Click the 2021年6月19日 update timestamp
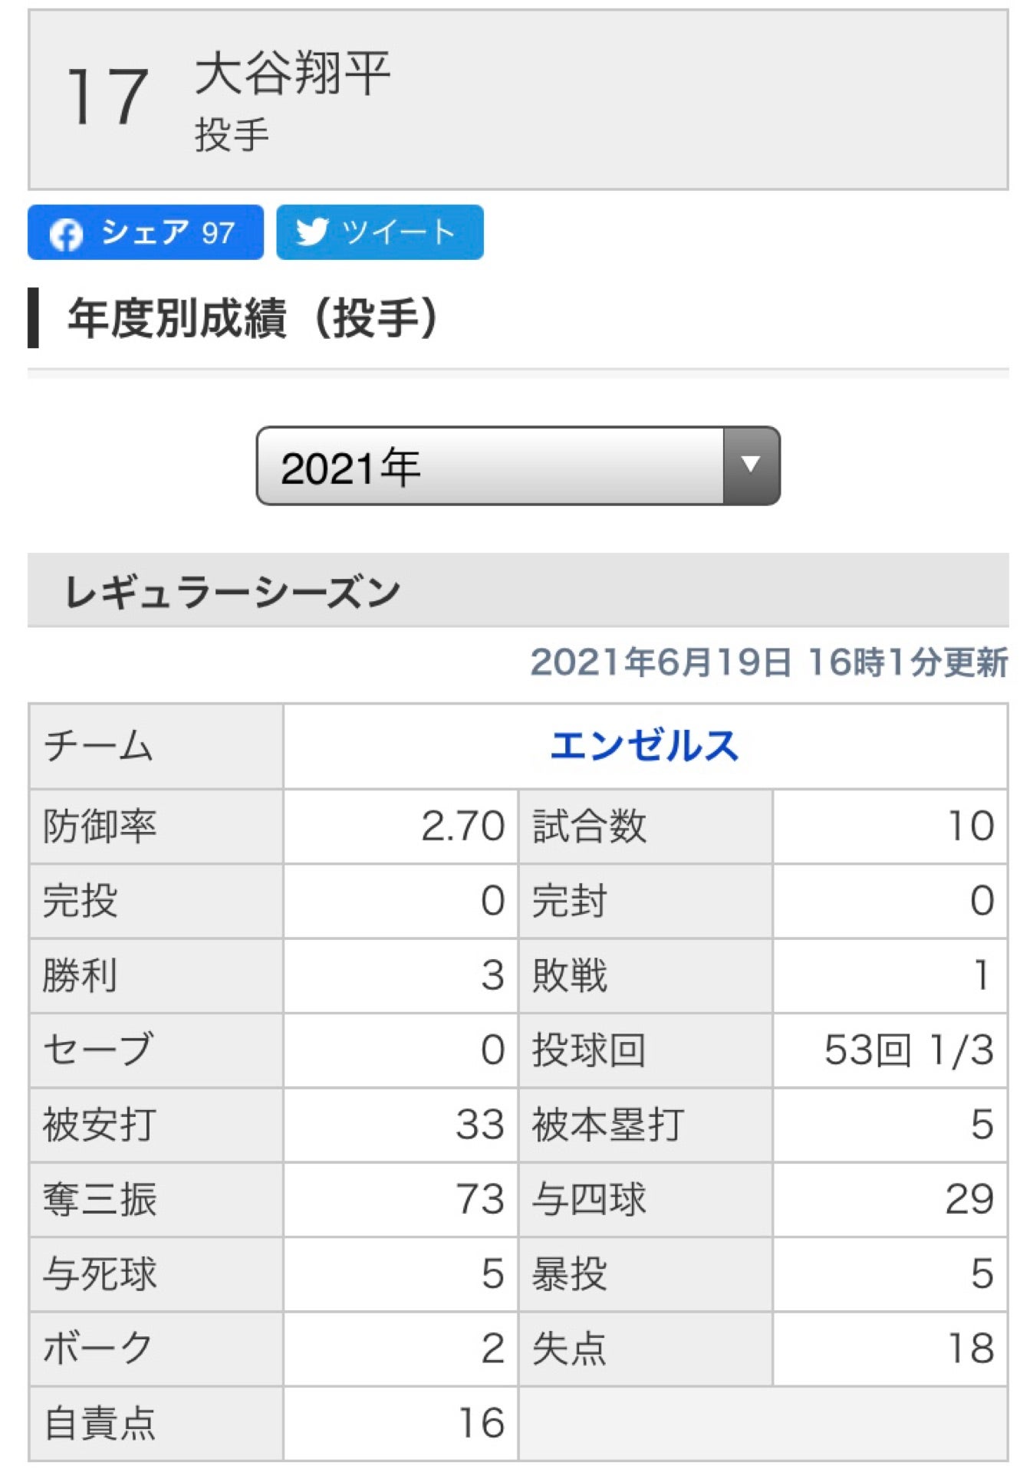The height and width of the screenshot is (1472, 1033). (768, 662)
